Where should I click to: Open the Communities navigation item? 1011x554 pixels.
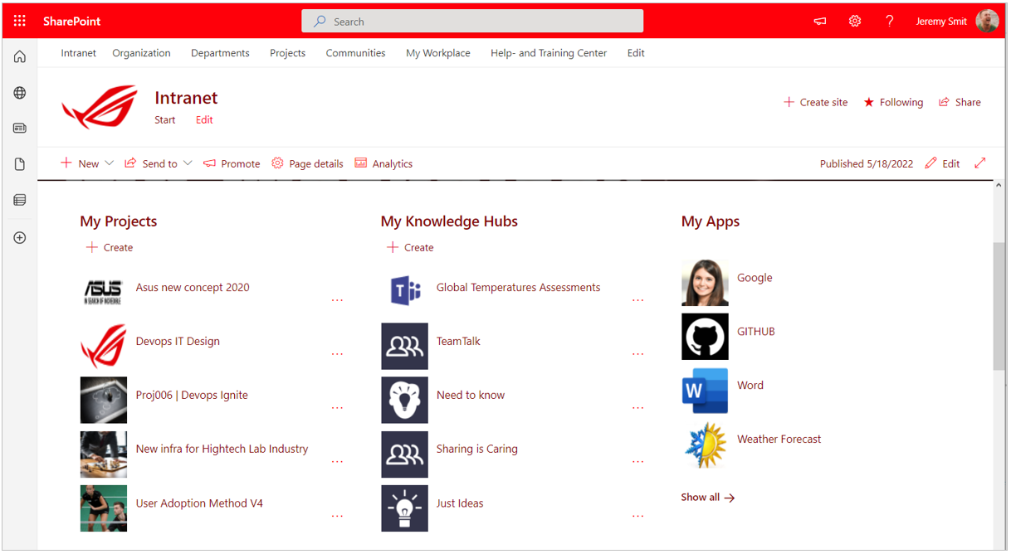pyautogui.click(x=355, y=53)
